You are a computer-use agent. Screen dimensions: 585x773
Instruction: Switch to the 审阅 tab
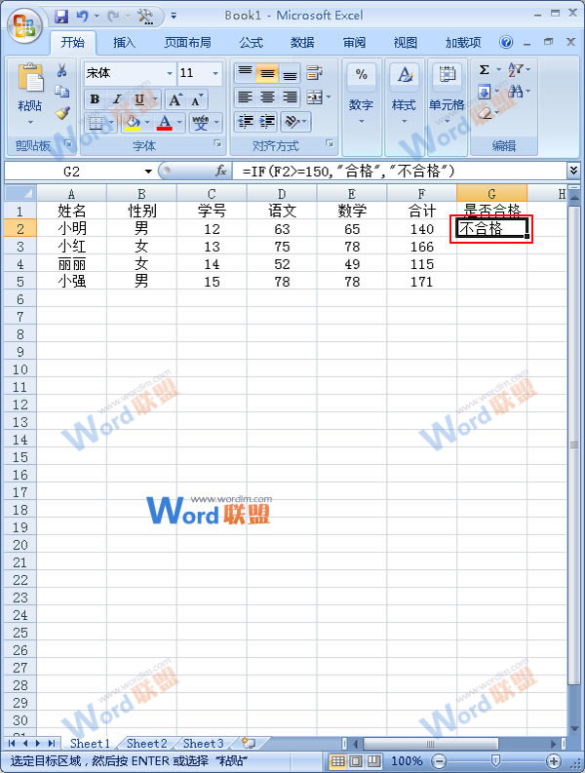(x=354, y=43)
